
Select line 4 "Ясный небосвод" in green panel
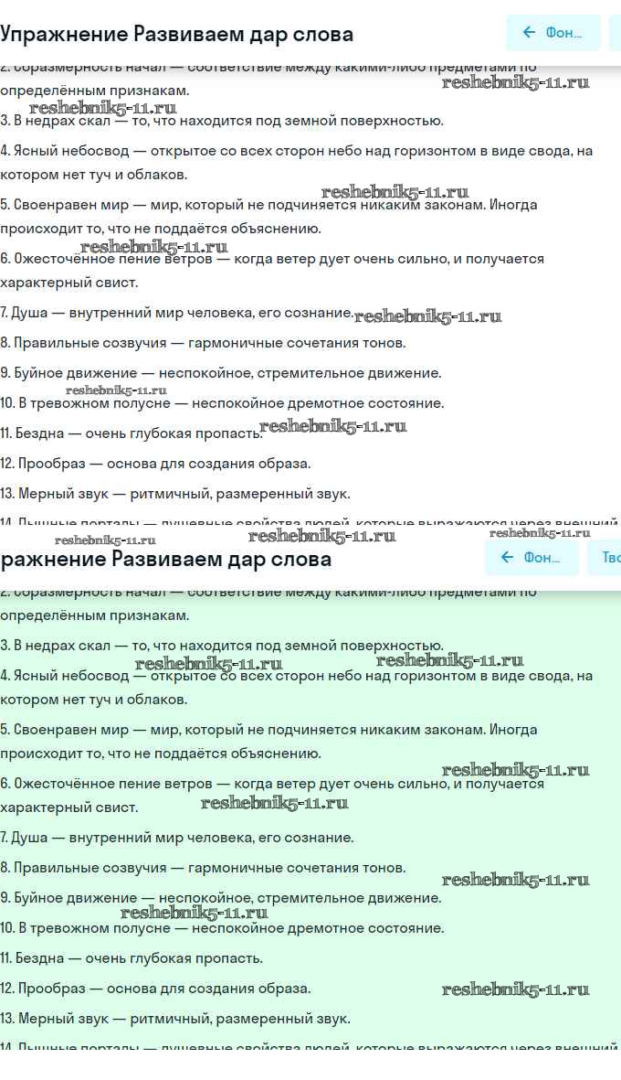point(297,688)
